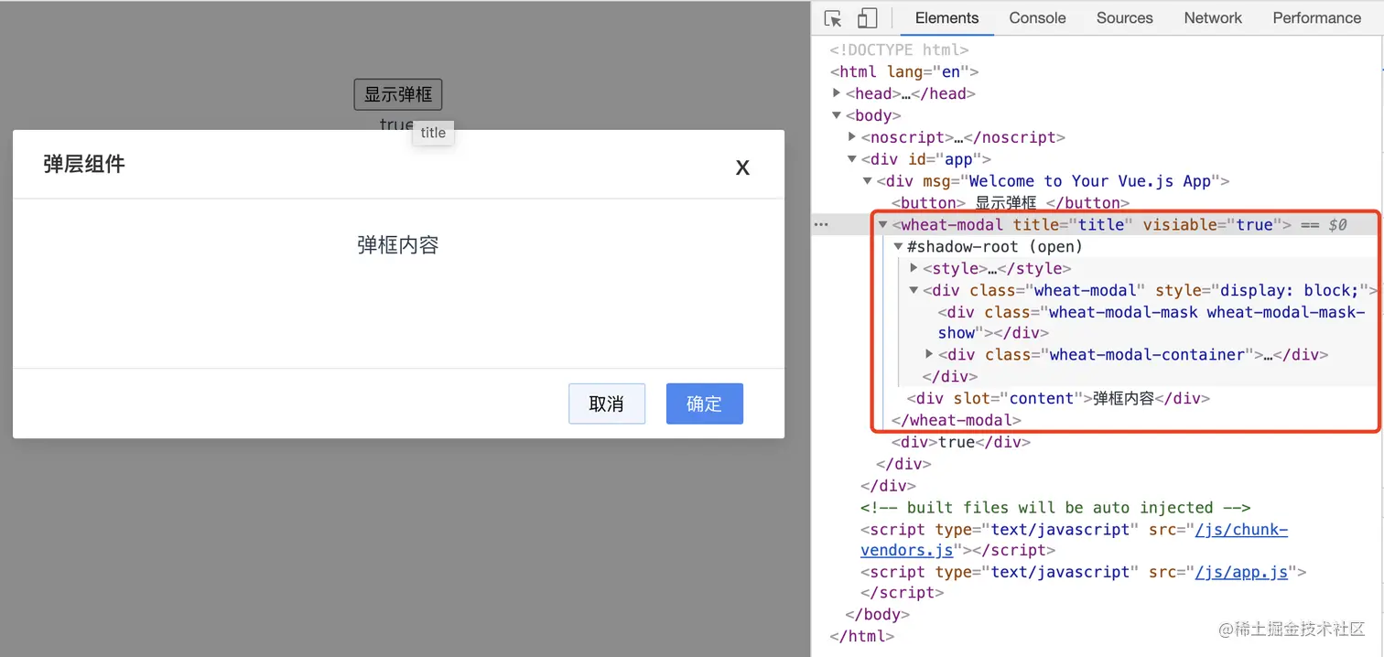Select the 'built files will be auto injected' comment

pos(1055,507)
